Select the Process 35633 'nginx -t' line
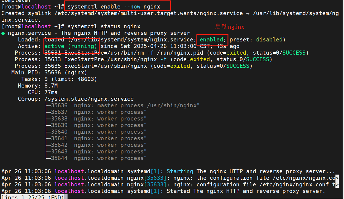This screenshot has height=199, width=344. click(x=144, y=59)
